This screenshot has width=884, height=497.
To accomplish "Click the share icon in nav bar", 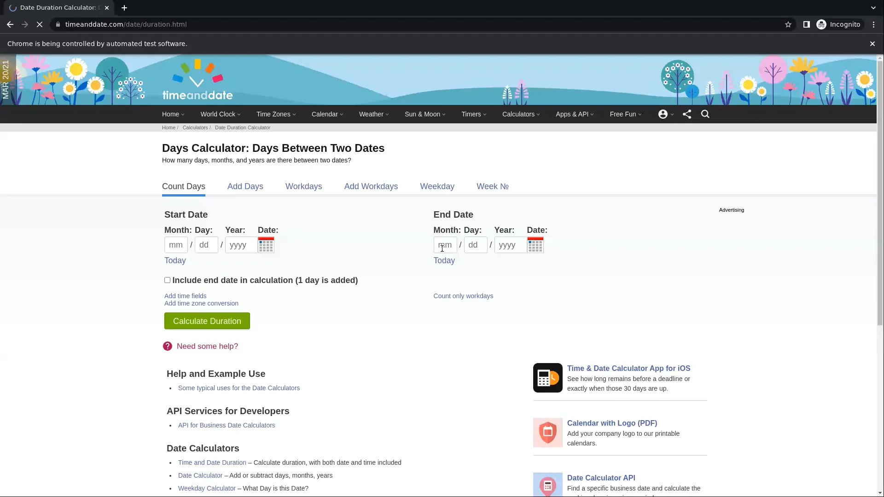I will coord(687,114).
